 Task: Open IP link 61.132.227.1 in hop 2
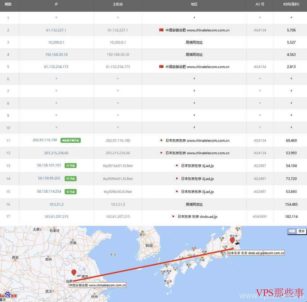pos(56,30)
